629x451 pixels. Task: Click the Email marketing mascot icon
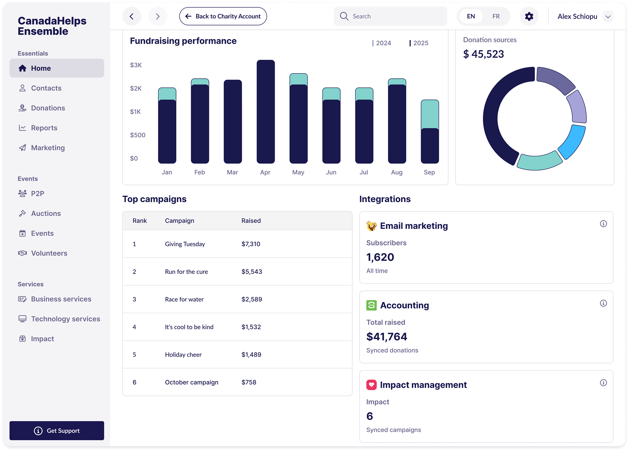pyautogui.click(x=371, y=226)
